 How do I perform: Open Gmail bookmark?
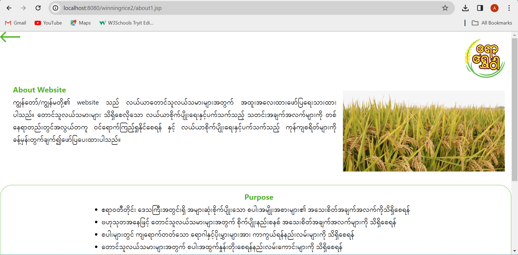pyautogui.click(x=16, y=23)
